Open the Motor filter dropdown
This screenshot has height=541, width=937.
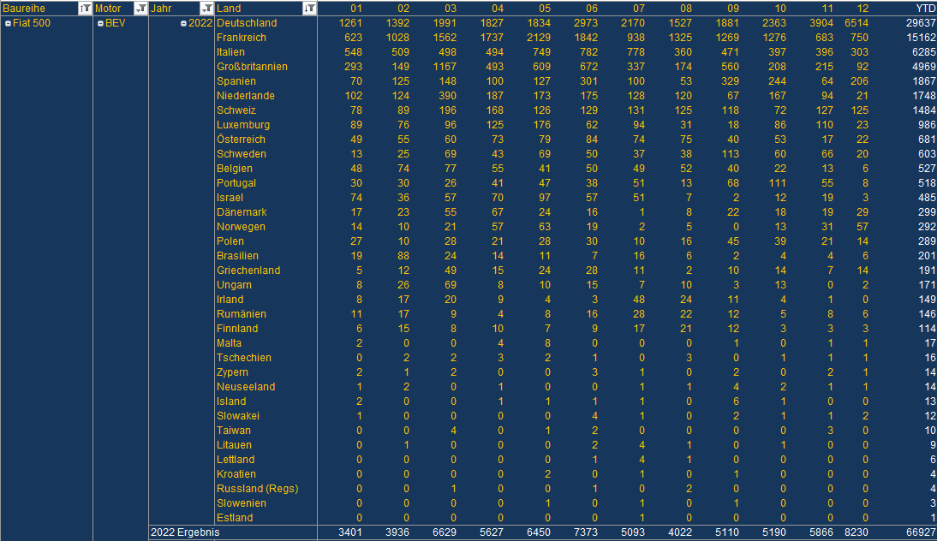(140, 8)
